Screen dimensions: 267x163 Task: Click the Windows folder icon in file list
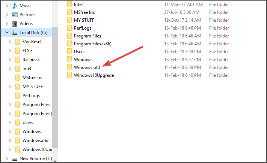(69, 60)
